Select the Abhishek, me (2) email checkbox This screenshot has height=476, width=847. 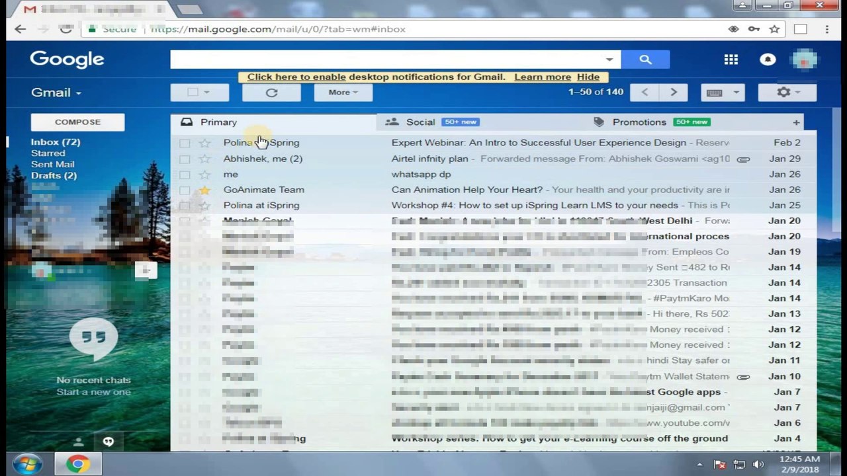(x=185, y=159)
